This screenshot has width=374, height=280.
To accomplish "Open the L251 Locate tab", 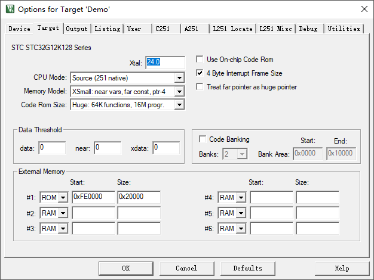I will click(232, 29).
